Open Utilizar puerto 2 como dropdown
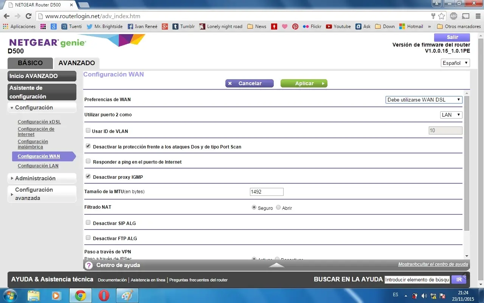 [x=451, y=115]
